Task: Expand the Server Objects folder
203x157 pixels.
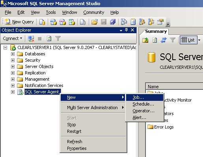Action: point(13,66)
